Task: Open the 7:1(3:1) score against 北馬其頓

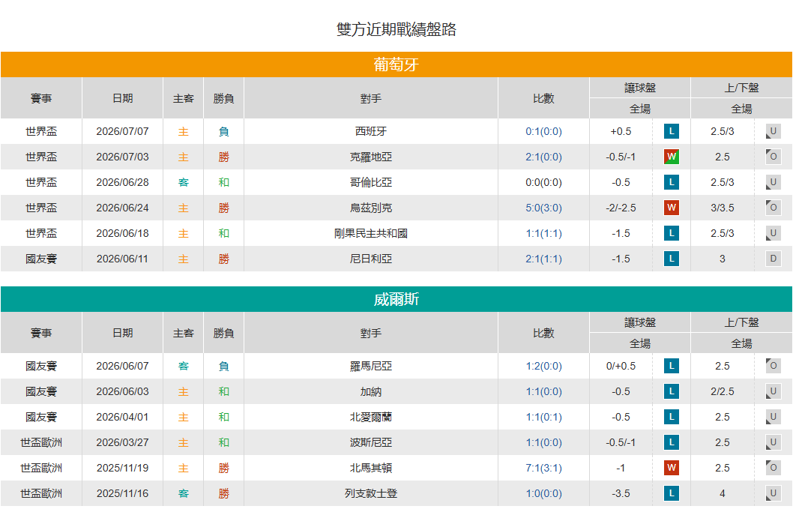Action: 543,468
